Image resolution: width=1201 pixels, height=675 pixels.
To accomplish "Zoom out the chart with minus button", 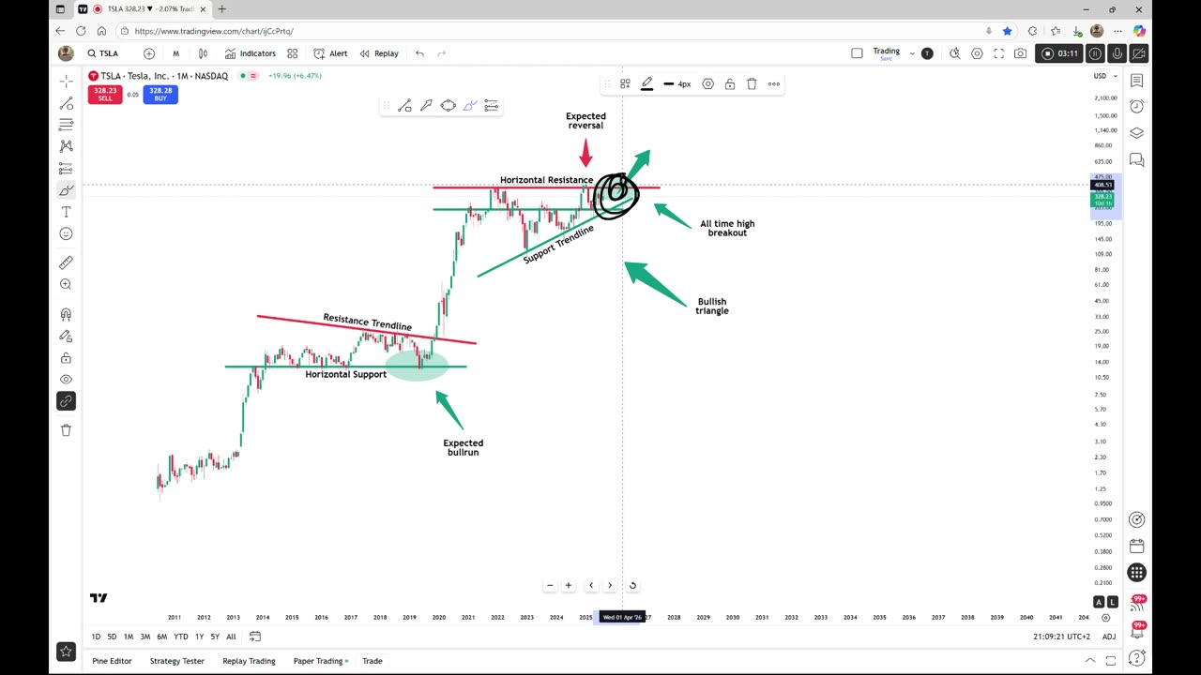I will (550, 585).
